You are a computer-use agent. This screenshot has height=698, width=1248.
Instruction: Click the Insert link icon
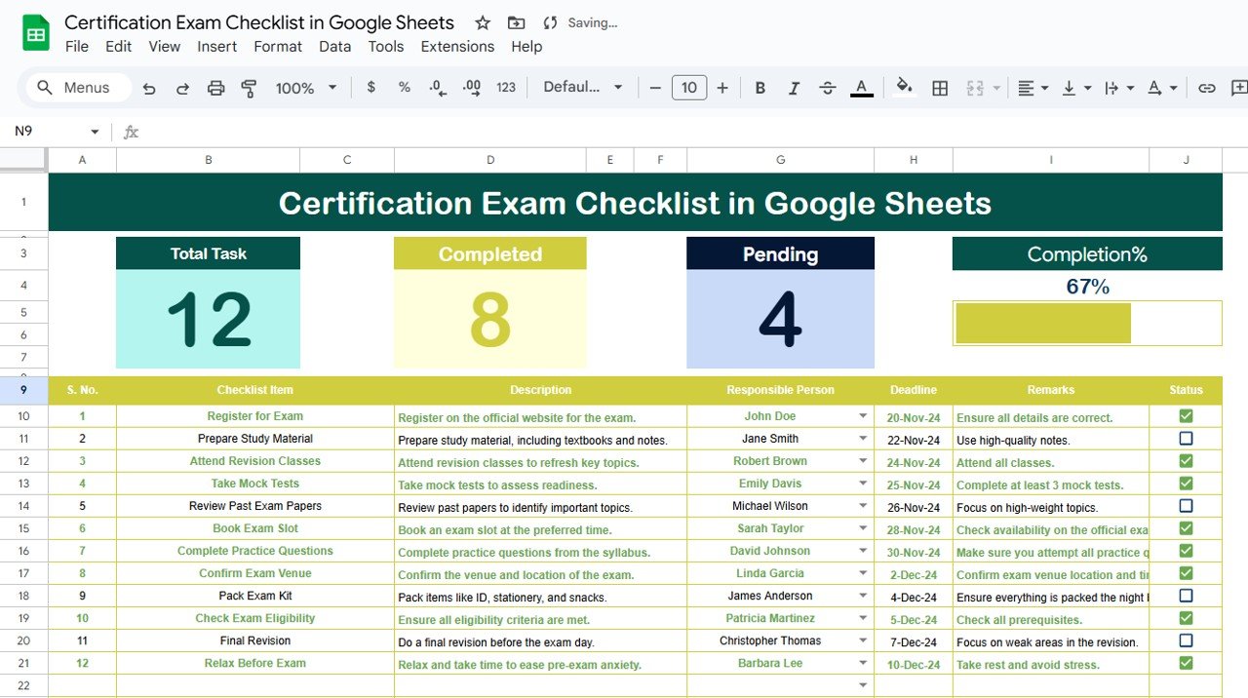(1207, 88)
